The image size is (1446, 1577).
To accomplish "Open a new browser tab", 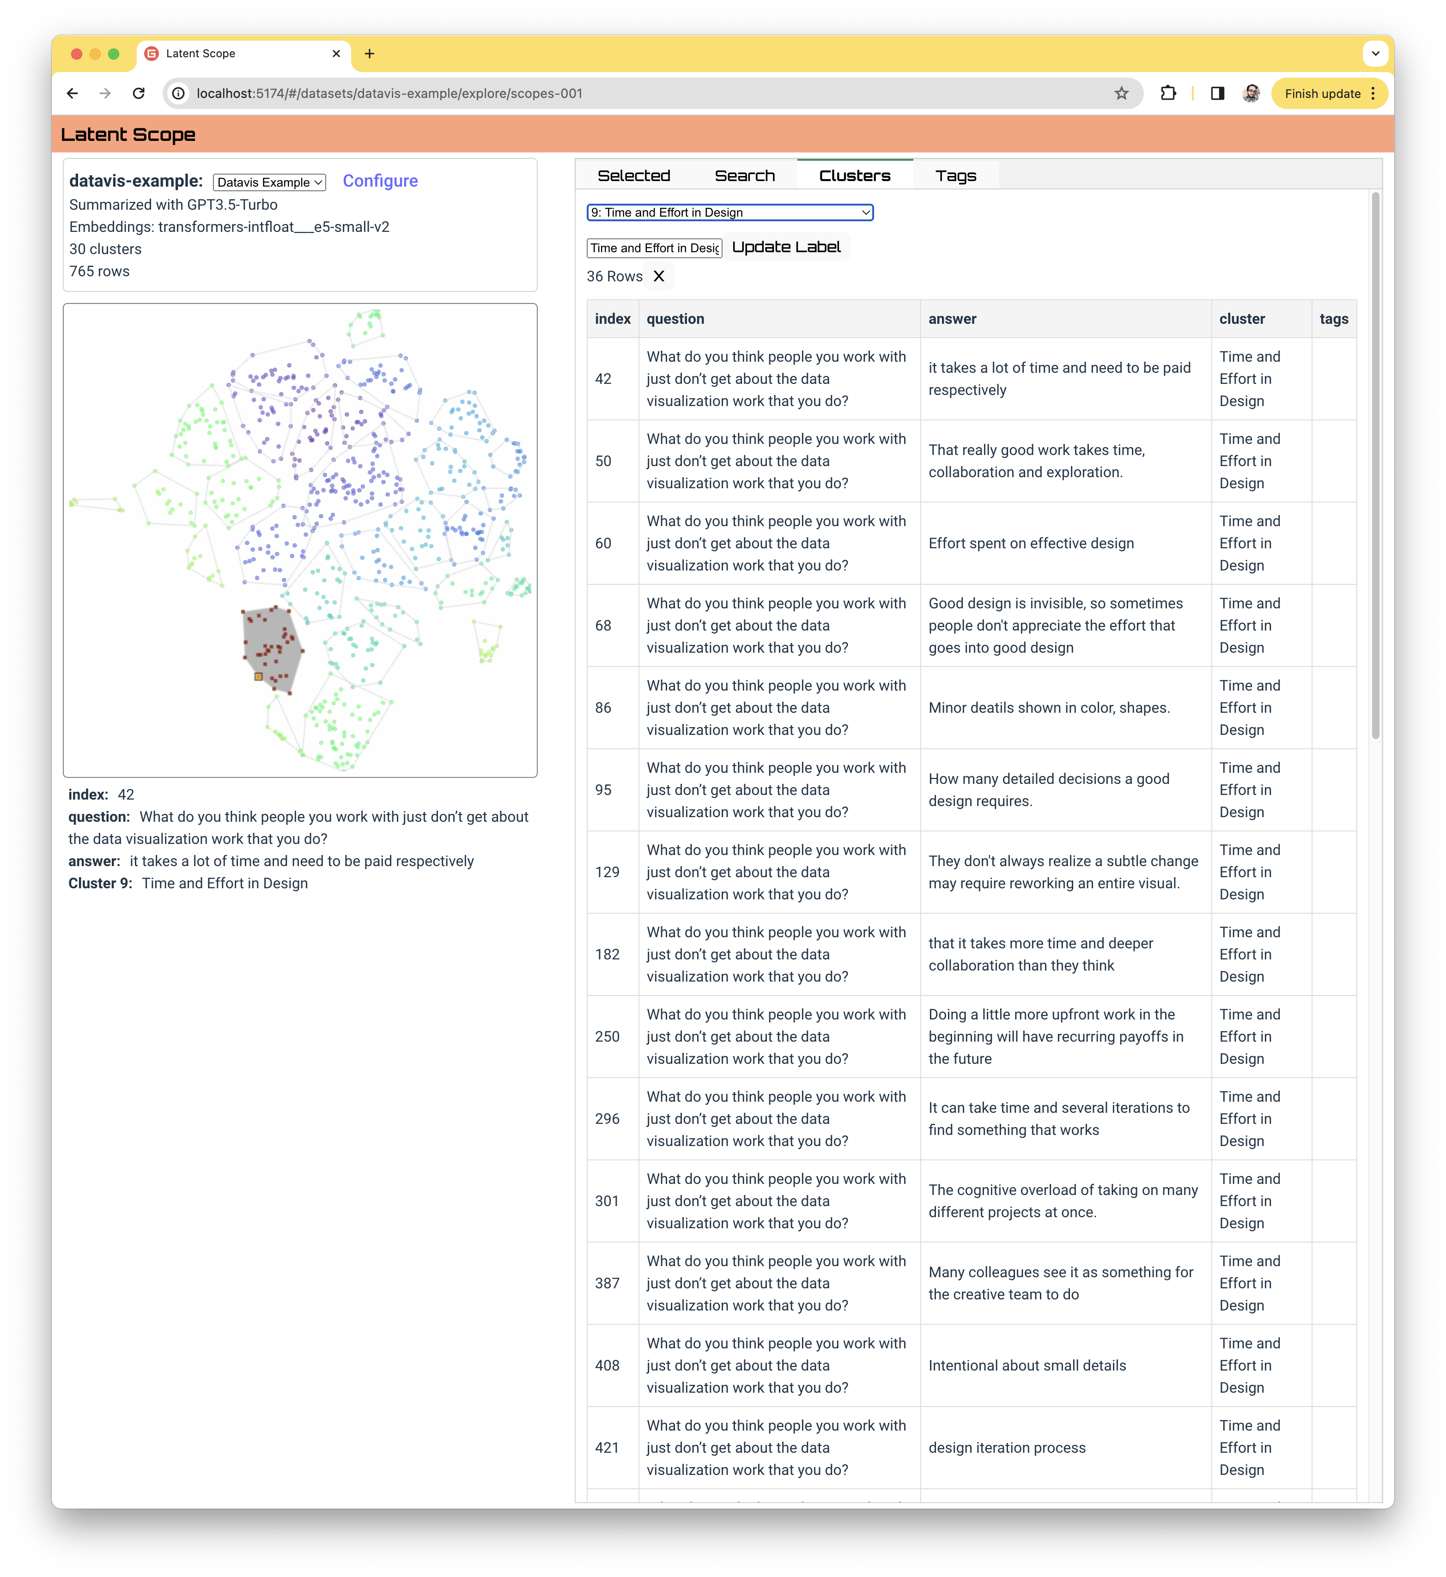I will point(369,53).
